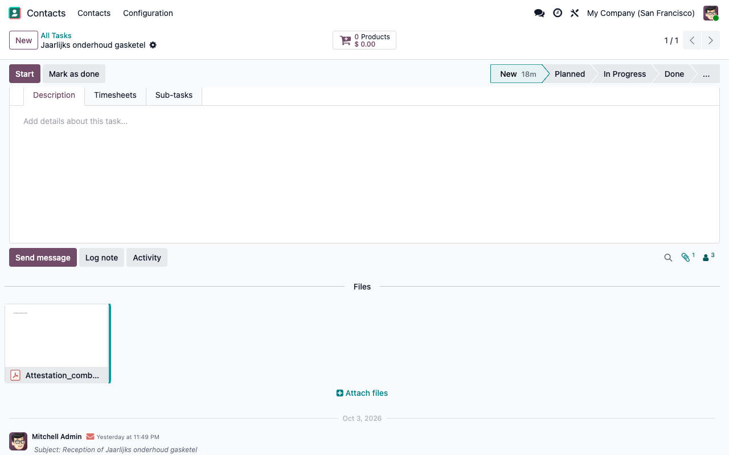This screenshot has width=729, height=455.
Task: Click the Start button
Action: (24, 74)
